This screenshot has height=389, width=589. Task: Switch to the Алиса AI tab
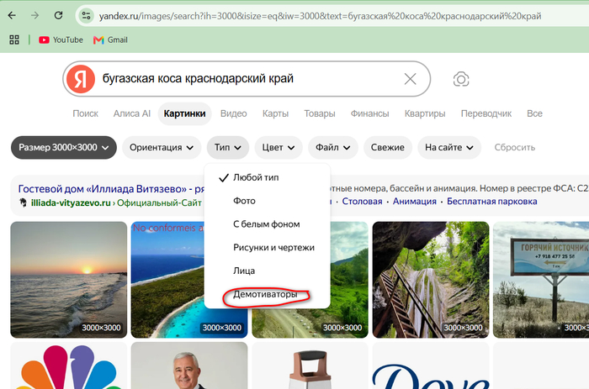coord(132,113)
